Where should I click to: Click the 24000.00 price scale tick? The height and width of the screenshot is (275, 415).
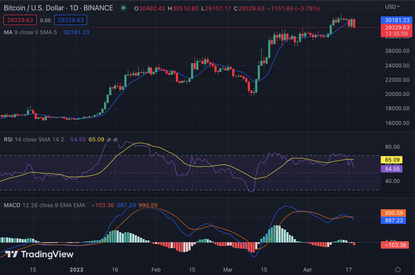397,66
